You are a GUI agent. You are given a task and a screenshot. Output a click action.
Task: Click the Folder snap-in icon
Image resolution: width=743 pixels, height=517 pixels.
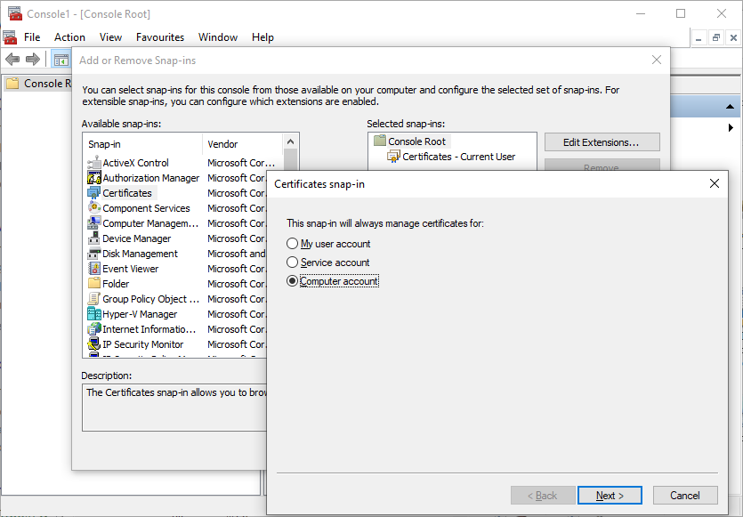(94, 283)
